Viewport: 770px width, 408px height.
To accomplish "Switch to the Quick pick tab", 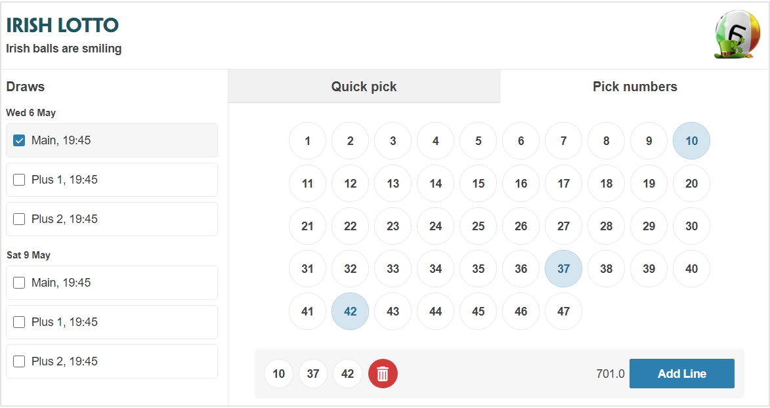I will [364, 86].
